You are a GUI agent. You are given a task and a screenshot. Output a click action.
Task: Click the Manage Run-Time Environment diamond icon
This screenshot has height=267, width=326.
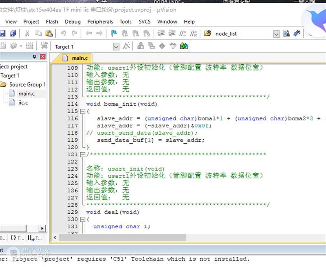162,46
